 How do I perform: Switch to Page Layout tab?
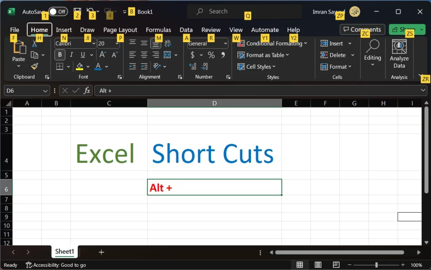[x=120, y=29]
